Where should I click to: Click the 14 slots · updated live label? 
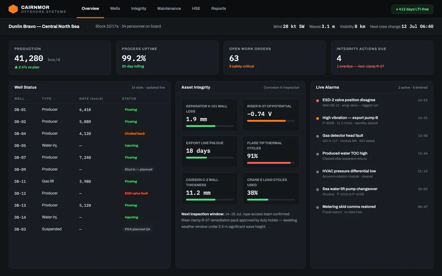tap(148, 88)
